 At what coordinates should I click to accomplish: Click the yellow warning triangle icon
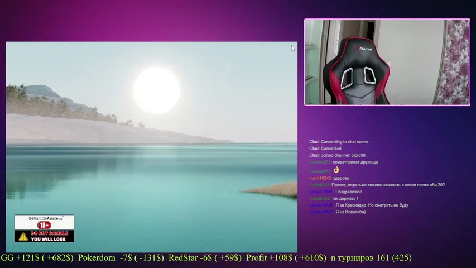pyautogui.click(x=23, y=236)
